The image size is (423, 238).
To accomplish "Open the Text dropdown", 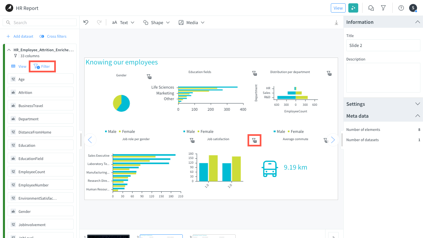I will tap(123, 22).
